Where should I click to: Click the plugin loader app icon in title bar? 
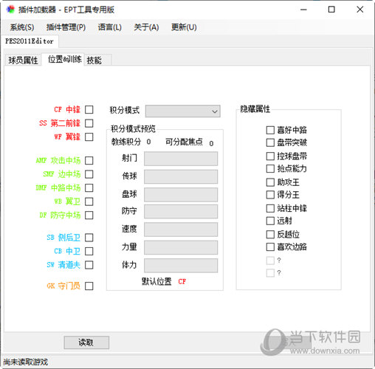[10, 10]
